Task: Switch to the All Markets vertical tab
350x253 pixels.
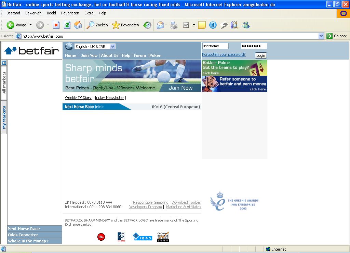Action: point(4,83)
